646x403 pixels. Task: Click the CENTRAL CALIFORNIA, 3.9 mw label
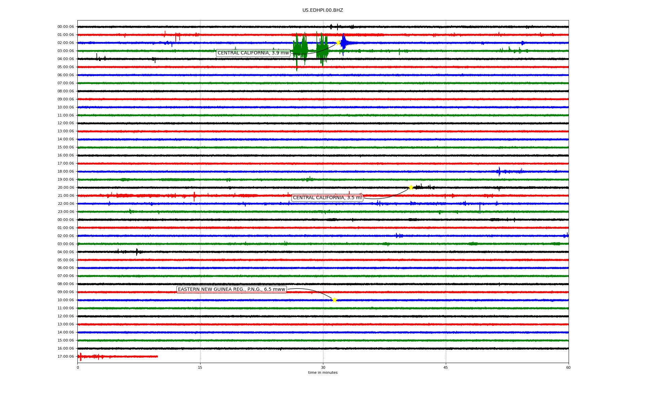[x=253, y=53]
